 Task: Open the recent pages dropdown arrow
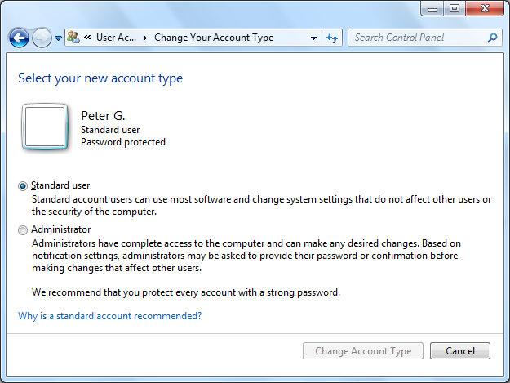pos(58,38)
